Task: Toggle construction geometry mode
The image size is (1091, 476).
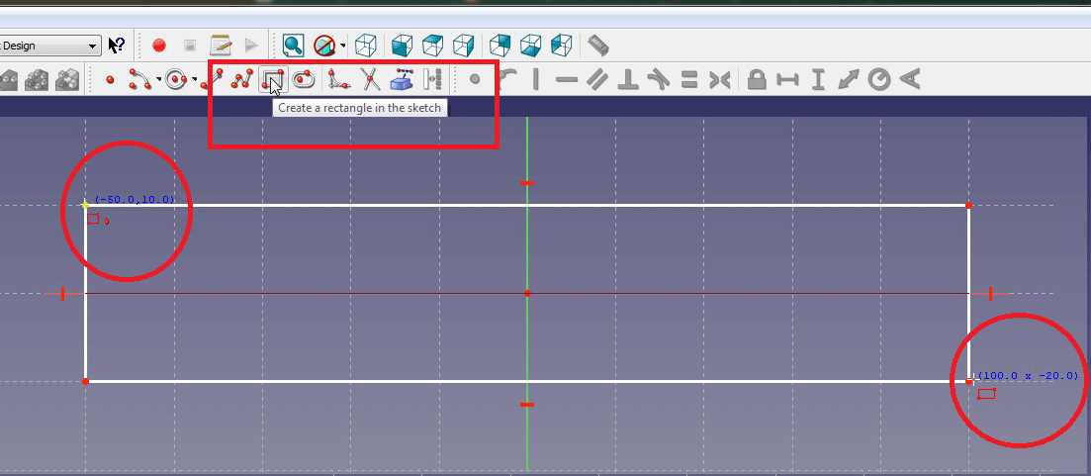Action: pyautogui.click(x=433, y=79)
